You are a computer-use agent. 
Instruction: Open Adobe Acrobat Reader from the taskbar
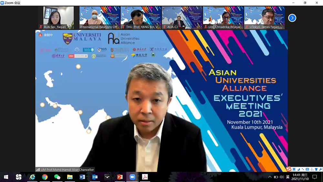point(145,177)
